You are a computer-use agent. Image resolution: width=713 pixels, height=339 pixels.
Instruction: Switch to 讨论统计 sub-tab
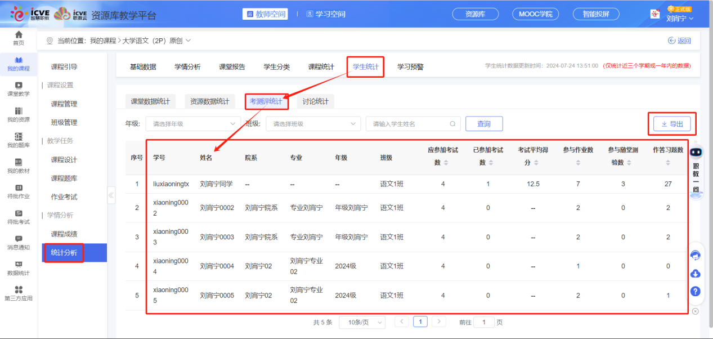(x=315, y=102)
